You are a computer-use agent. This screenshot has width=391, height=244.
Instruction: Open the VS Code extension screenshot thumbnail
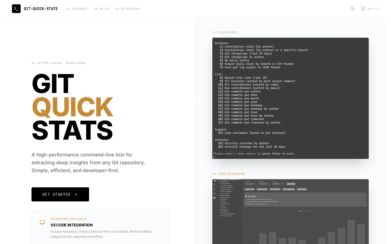(291, 211)
